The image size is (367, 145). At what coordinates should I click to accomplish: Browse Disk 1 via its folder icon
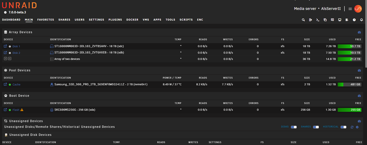(x=6, y=46)
